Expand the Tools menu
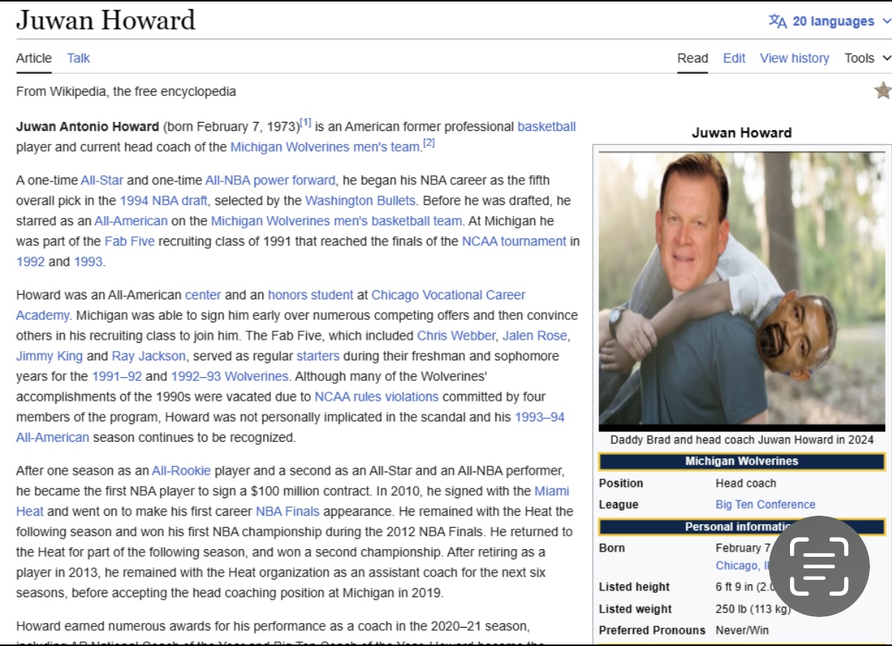Screen dimensions: 892x646 867,58
